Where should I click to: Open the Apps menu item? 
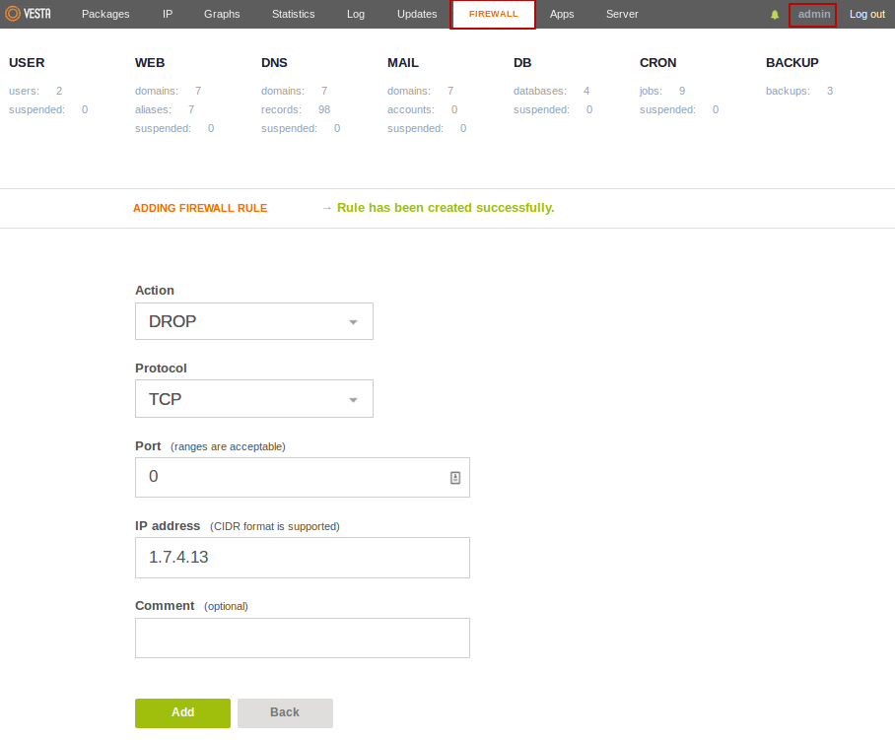562,15
